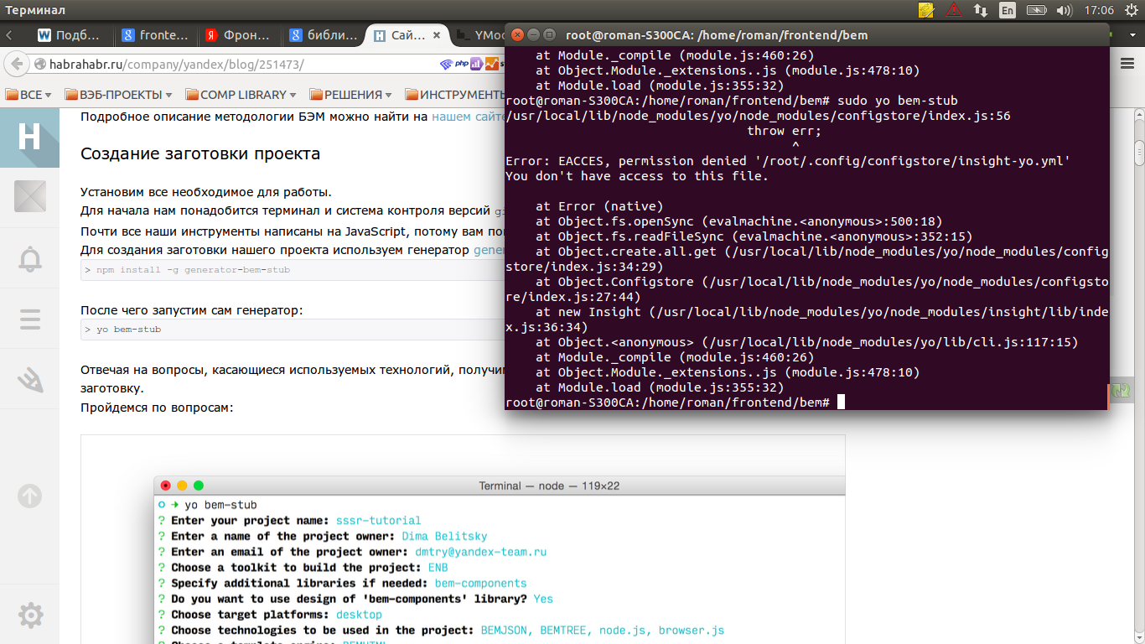Minimize the root terminal window
Image resolution: width=1145 pixels, height=644 pixels.
[533, 34]
